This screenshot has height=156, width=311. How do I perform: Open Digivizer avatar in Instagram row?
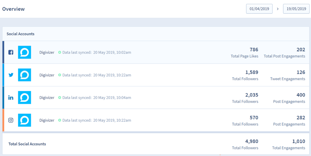coord(25,120)
